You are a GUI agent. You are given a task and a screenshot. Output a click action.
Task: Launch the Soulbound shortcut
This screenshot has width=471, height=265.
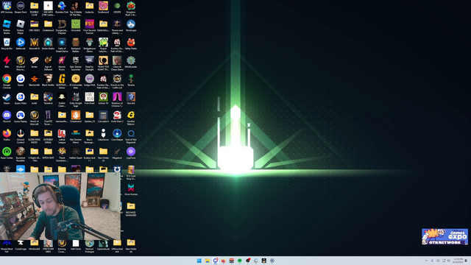103,7
